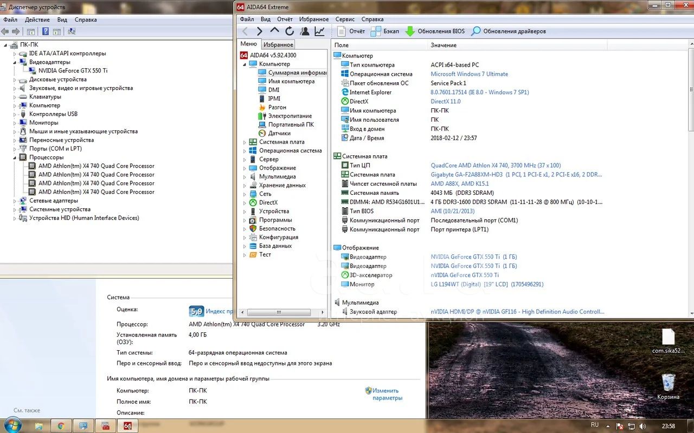
Task: Click the 5,9 Windows Experience score badge
Action: click(x=196, y=311)
